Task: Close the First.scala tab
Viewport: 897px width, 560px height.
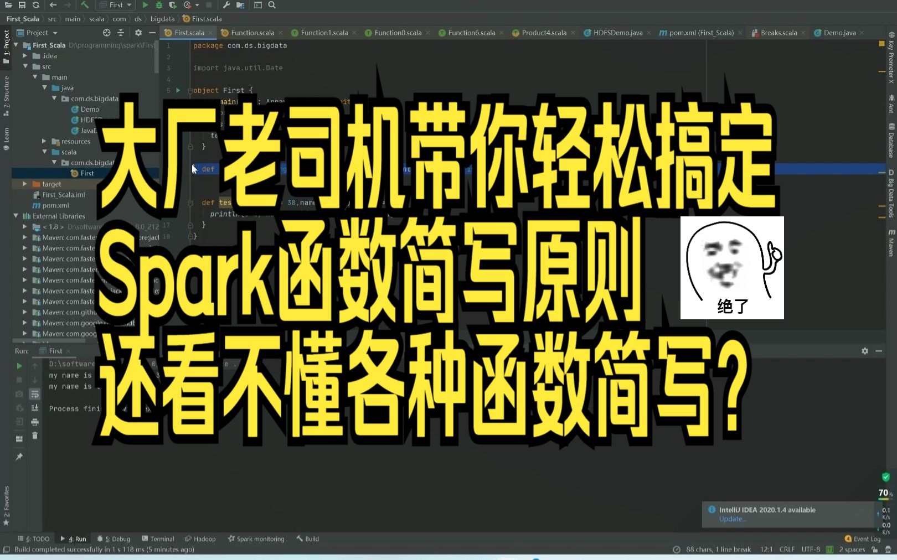Action: (x=210, y=33)
